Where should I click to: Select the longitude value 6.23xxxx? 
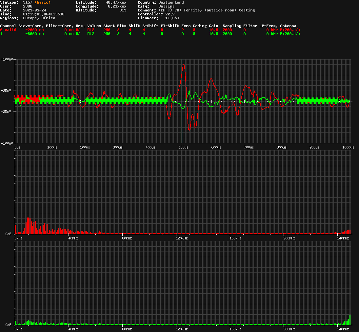tap(117, 6)
